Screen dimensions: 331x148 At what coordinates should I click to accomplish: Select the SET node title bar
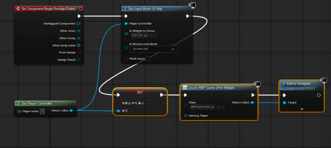[140, 92]
